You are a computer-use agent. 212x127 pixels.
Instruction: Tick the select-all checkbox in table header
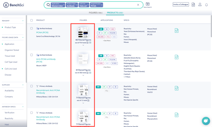(31, 20)
